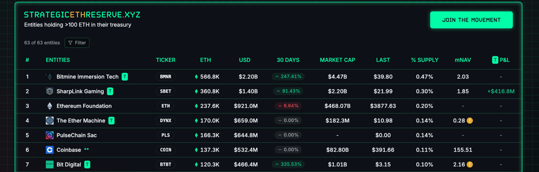Sort by the 30 DAYS column header

pos(288,60)
